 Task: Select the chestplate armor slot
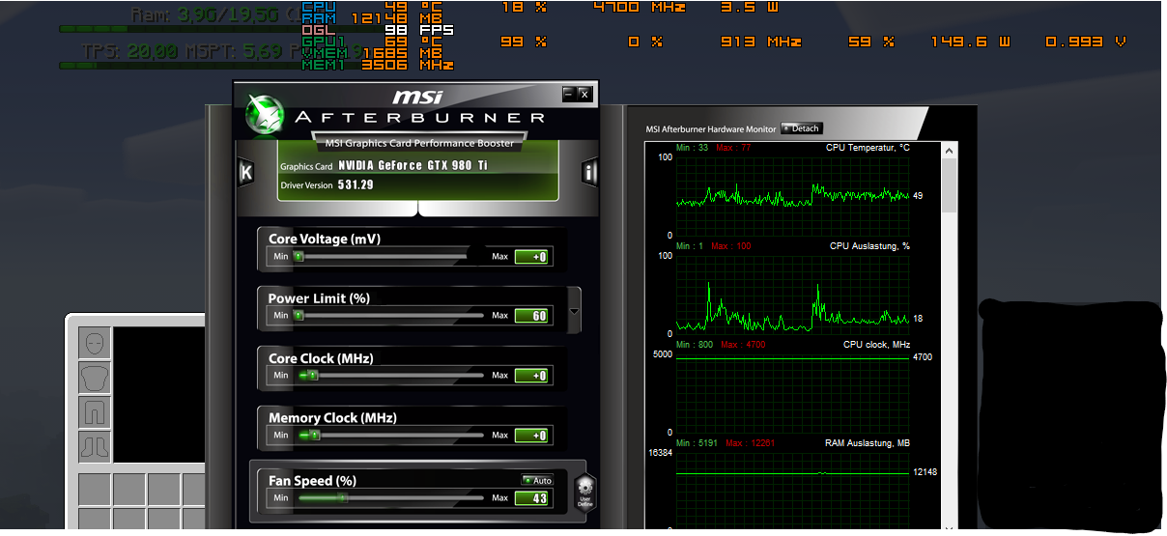(x=95, y=378)
